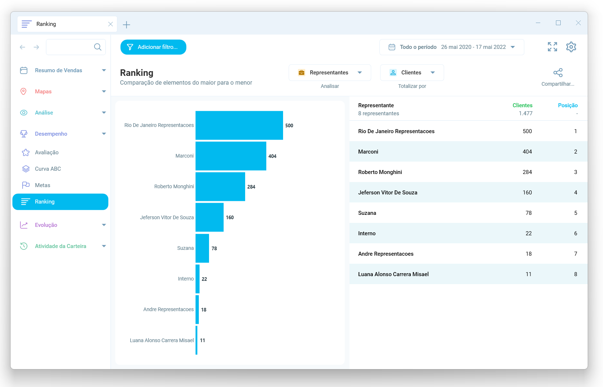Click the briefcase icon in Representantes

point(301,73)
